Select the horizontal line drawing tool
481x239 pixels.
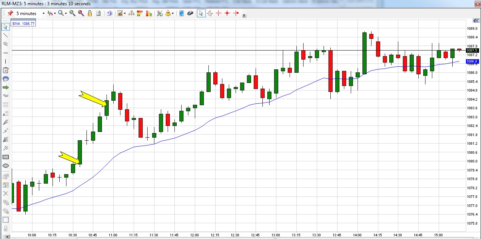click(x=6, y=53)
